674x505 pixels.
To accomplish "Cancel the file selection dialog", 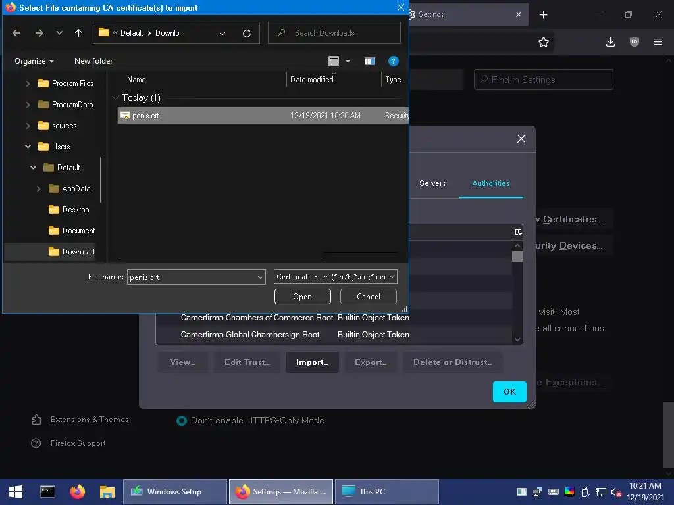I will coord(369,297).
